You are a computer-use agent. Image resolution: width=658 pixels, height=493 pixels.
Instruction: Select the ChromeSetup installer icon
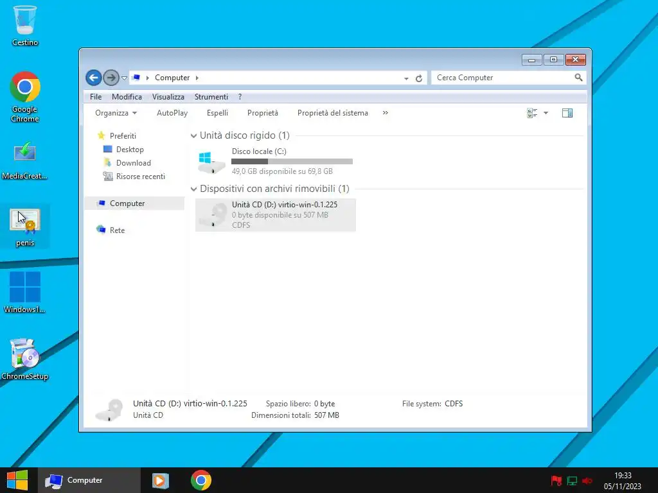coord(25,359)
